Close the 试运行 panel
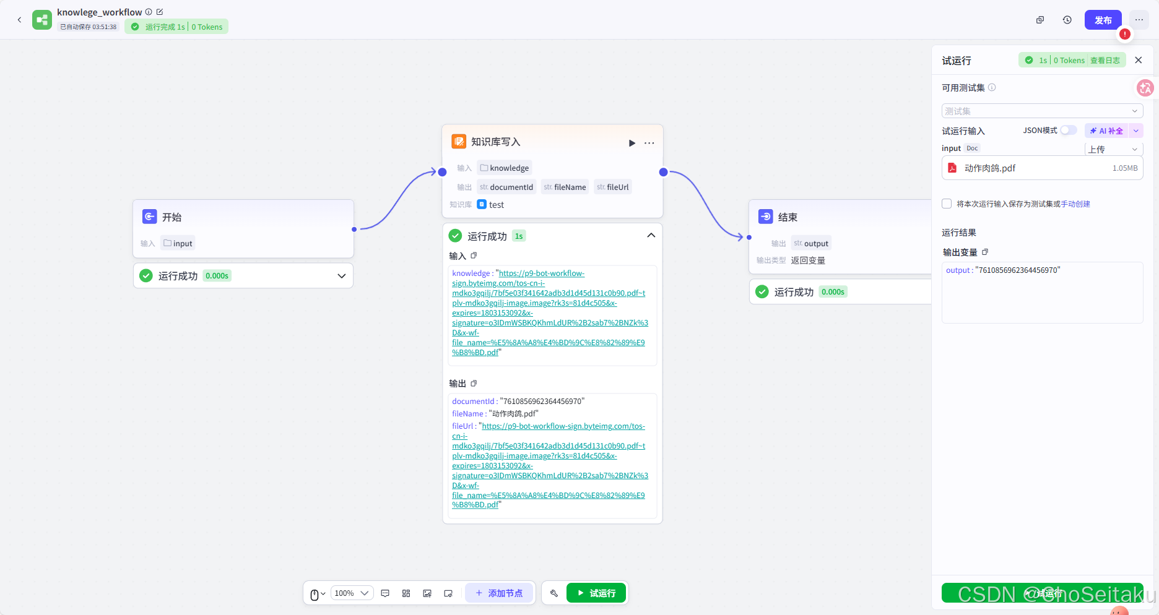The height and width of the screenshot is (615, 1159). coord(1139,60)
